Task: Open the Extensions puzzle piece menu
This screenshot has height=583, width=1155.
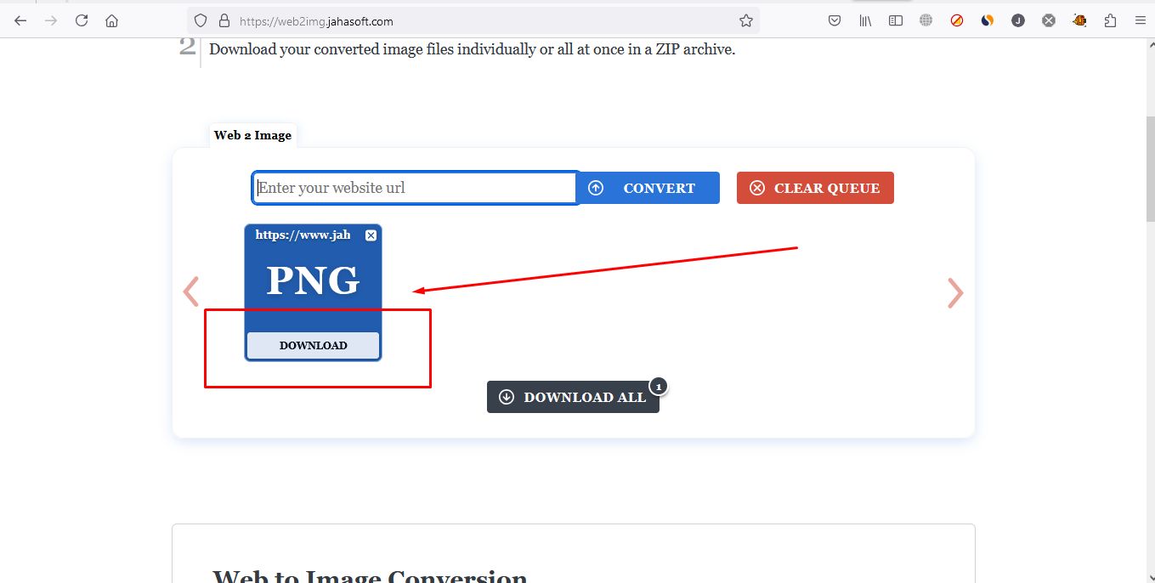Action: [1110, 20]
